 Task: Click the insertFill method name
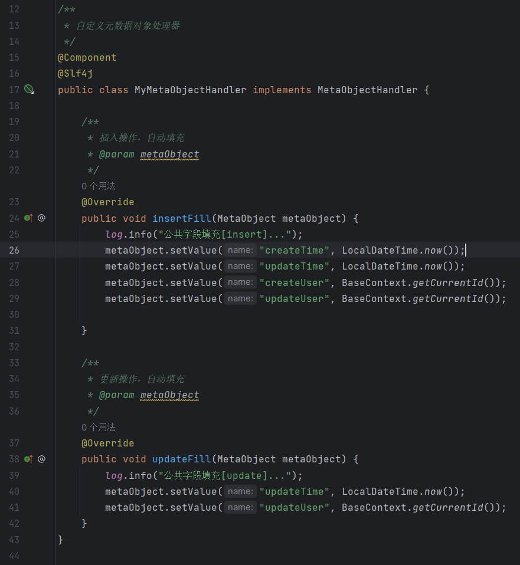pos(181,218)
